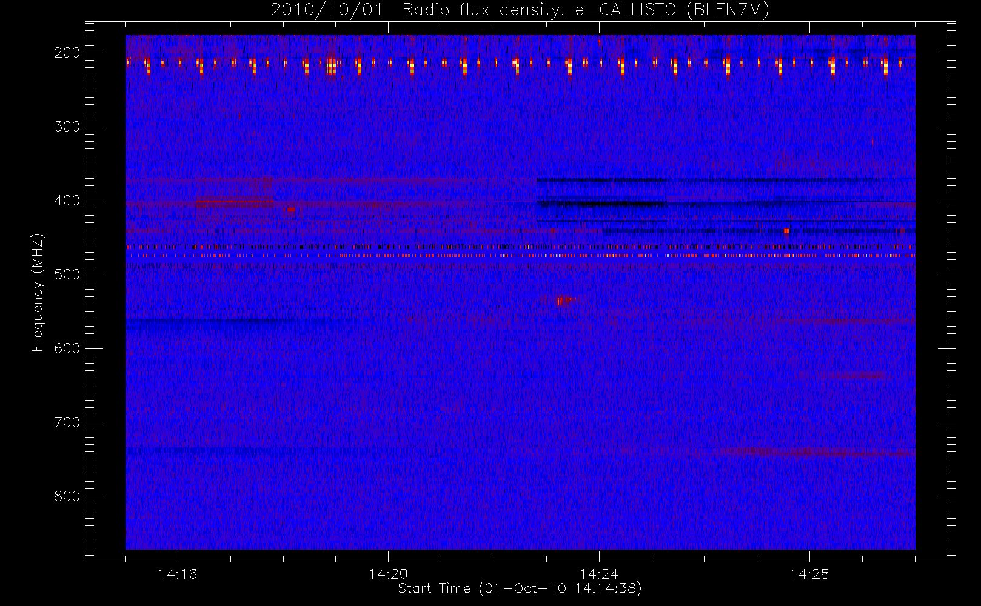
Task: Select the 500 frequency tick label
Action: pyautogui.click(x=67, y=275)
